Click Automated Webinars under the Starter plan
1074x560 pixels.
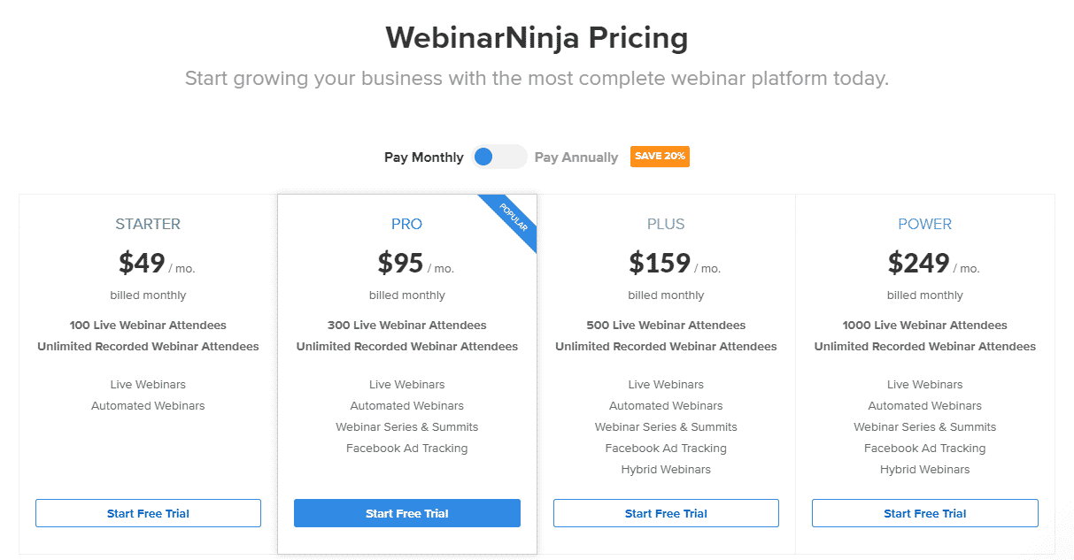click(148, 406)
